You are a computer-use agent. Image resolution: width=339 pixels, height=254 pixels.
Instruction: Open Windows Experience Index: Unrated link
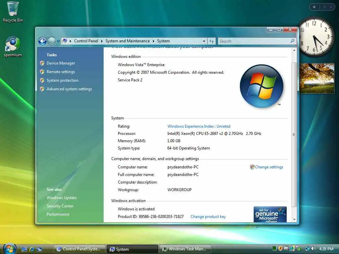tap(199, 126)
